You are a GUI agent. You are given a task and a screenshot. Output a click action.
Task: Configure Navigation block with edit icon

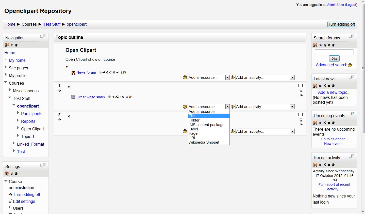12,45
